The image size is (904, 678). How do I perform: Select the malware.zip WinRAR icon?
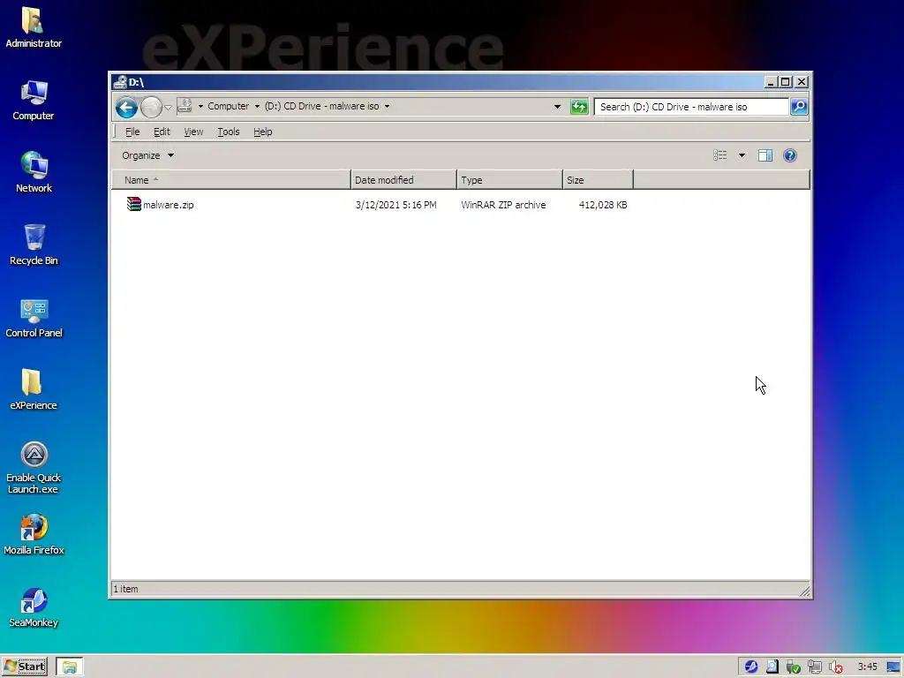click(134, 204)
